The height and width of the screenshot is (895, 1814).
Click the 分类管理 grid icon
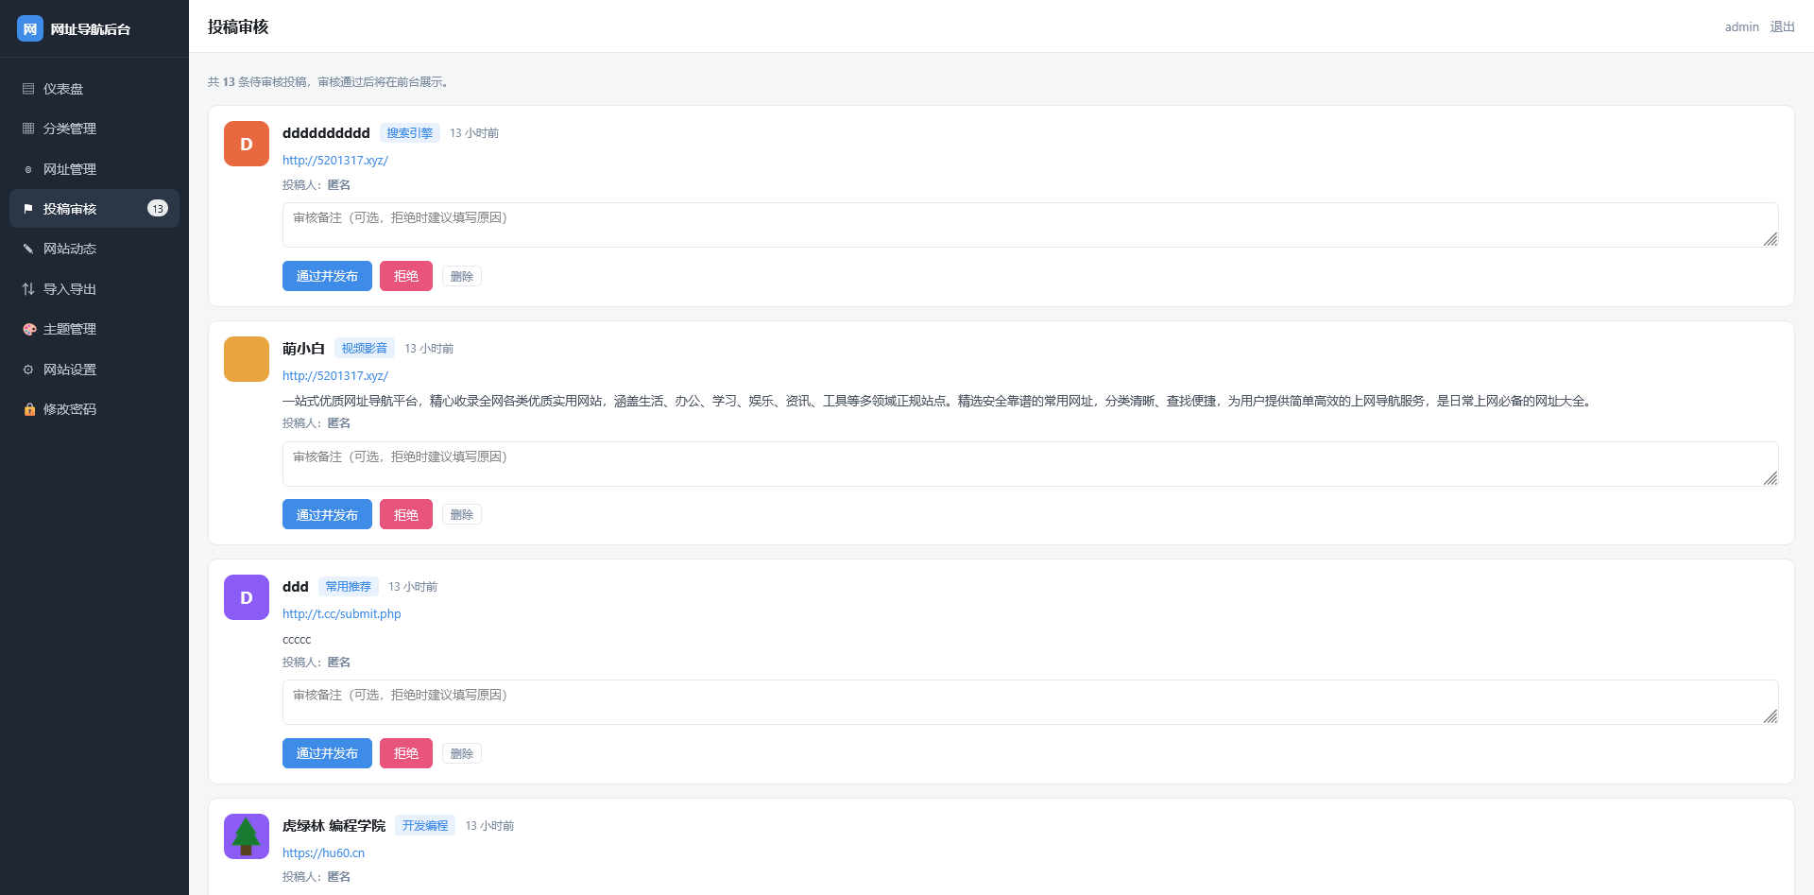coord(28,129)
